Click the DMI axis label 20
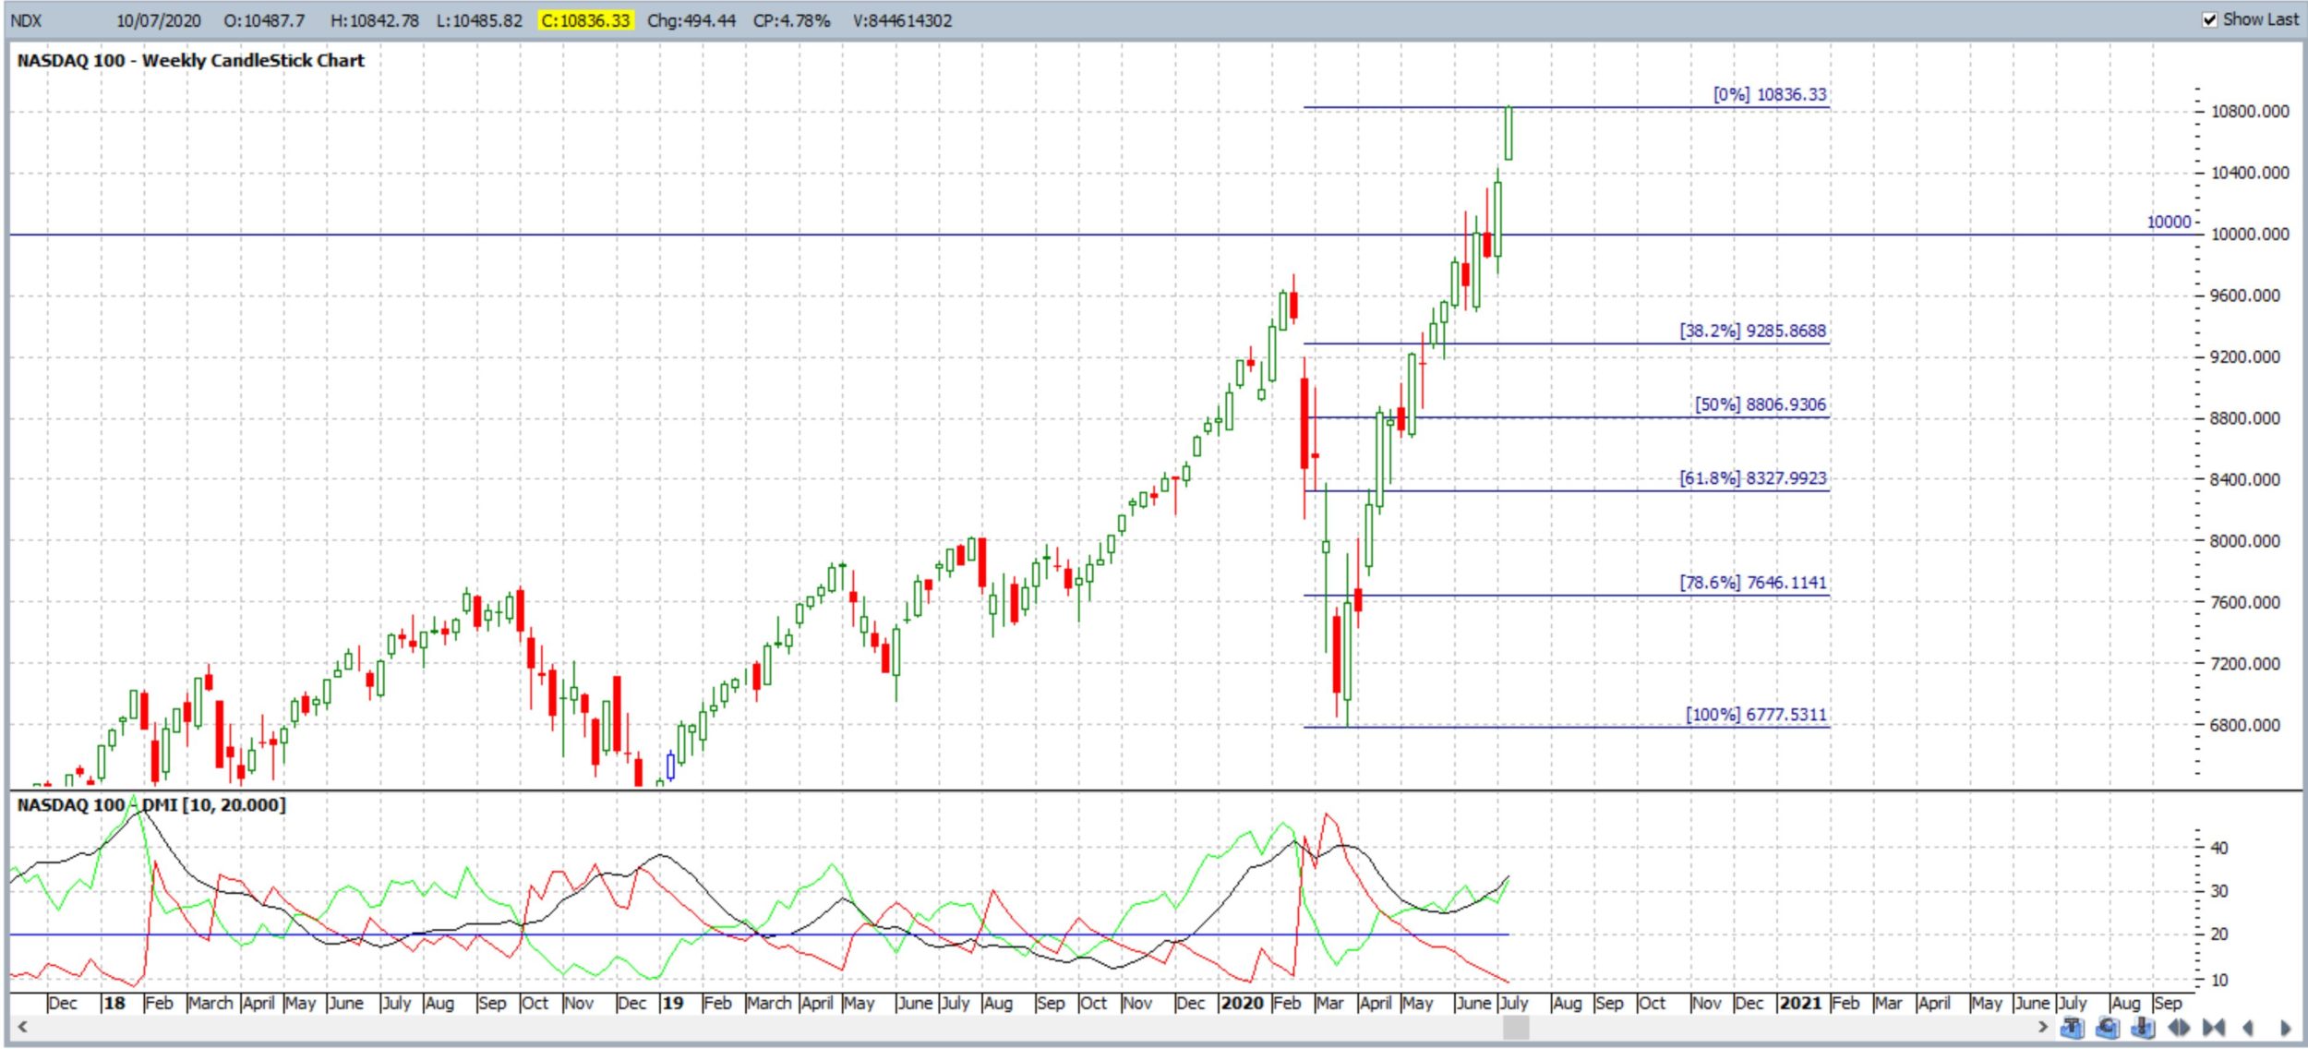2308x1049 pixels. coord(2219,935)
